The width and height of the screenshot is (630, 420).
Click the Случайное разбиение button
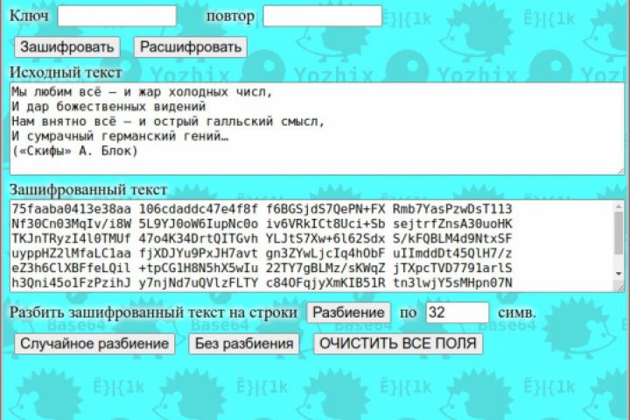pos(94,344)
